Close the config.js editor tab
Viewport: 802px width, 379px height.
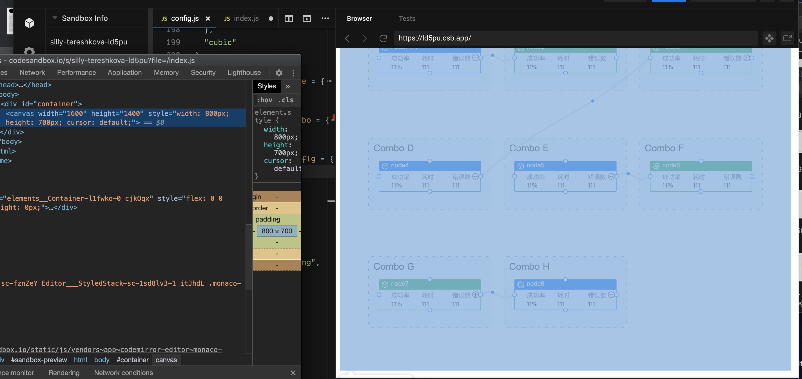tap(208, 19)
